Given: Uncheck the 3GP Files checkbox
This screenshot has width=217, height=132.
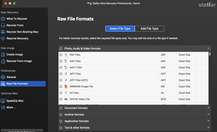Looking at the screenshot, I should [x=61, y=55].
